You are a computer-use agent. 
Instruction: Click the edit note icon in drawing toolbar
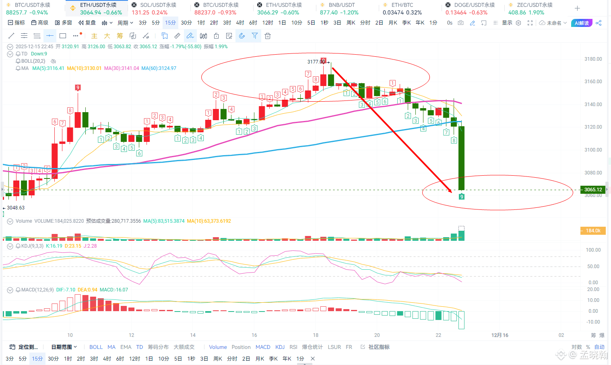click(229, 36)
